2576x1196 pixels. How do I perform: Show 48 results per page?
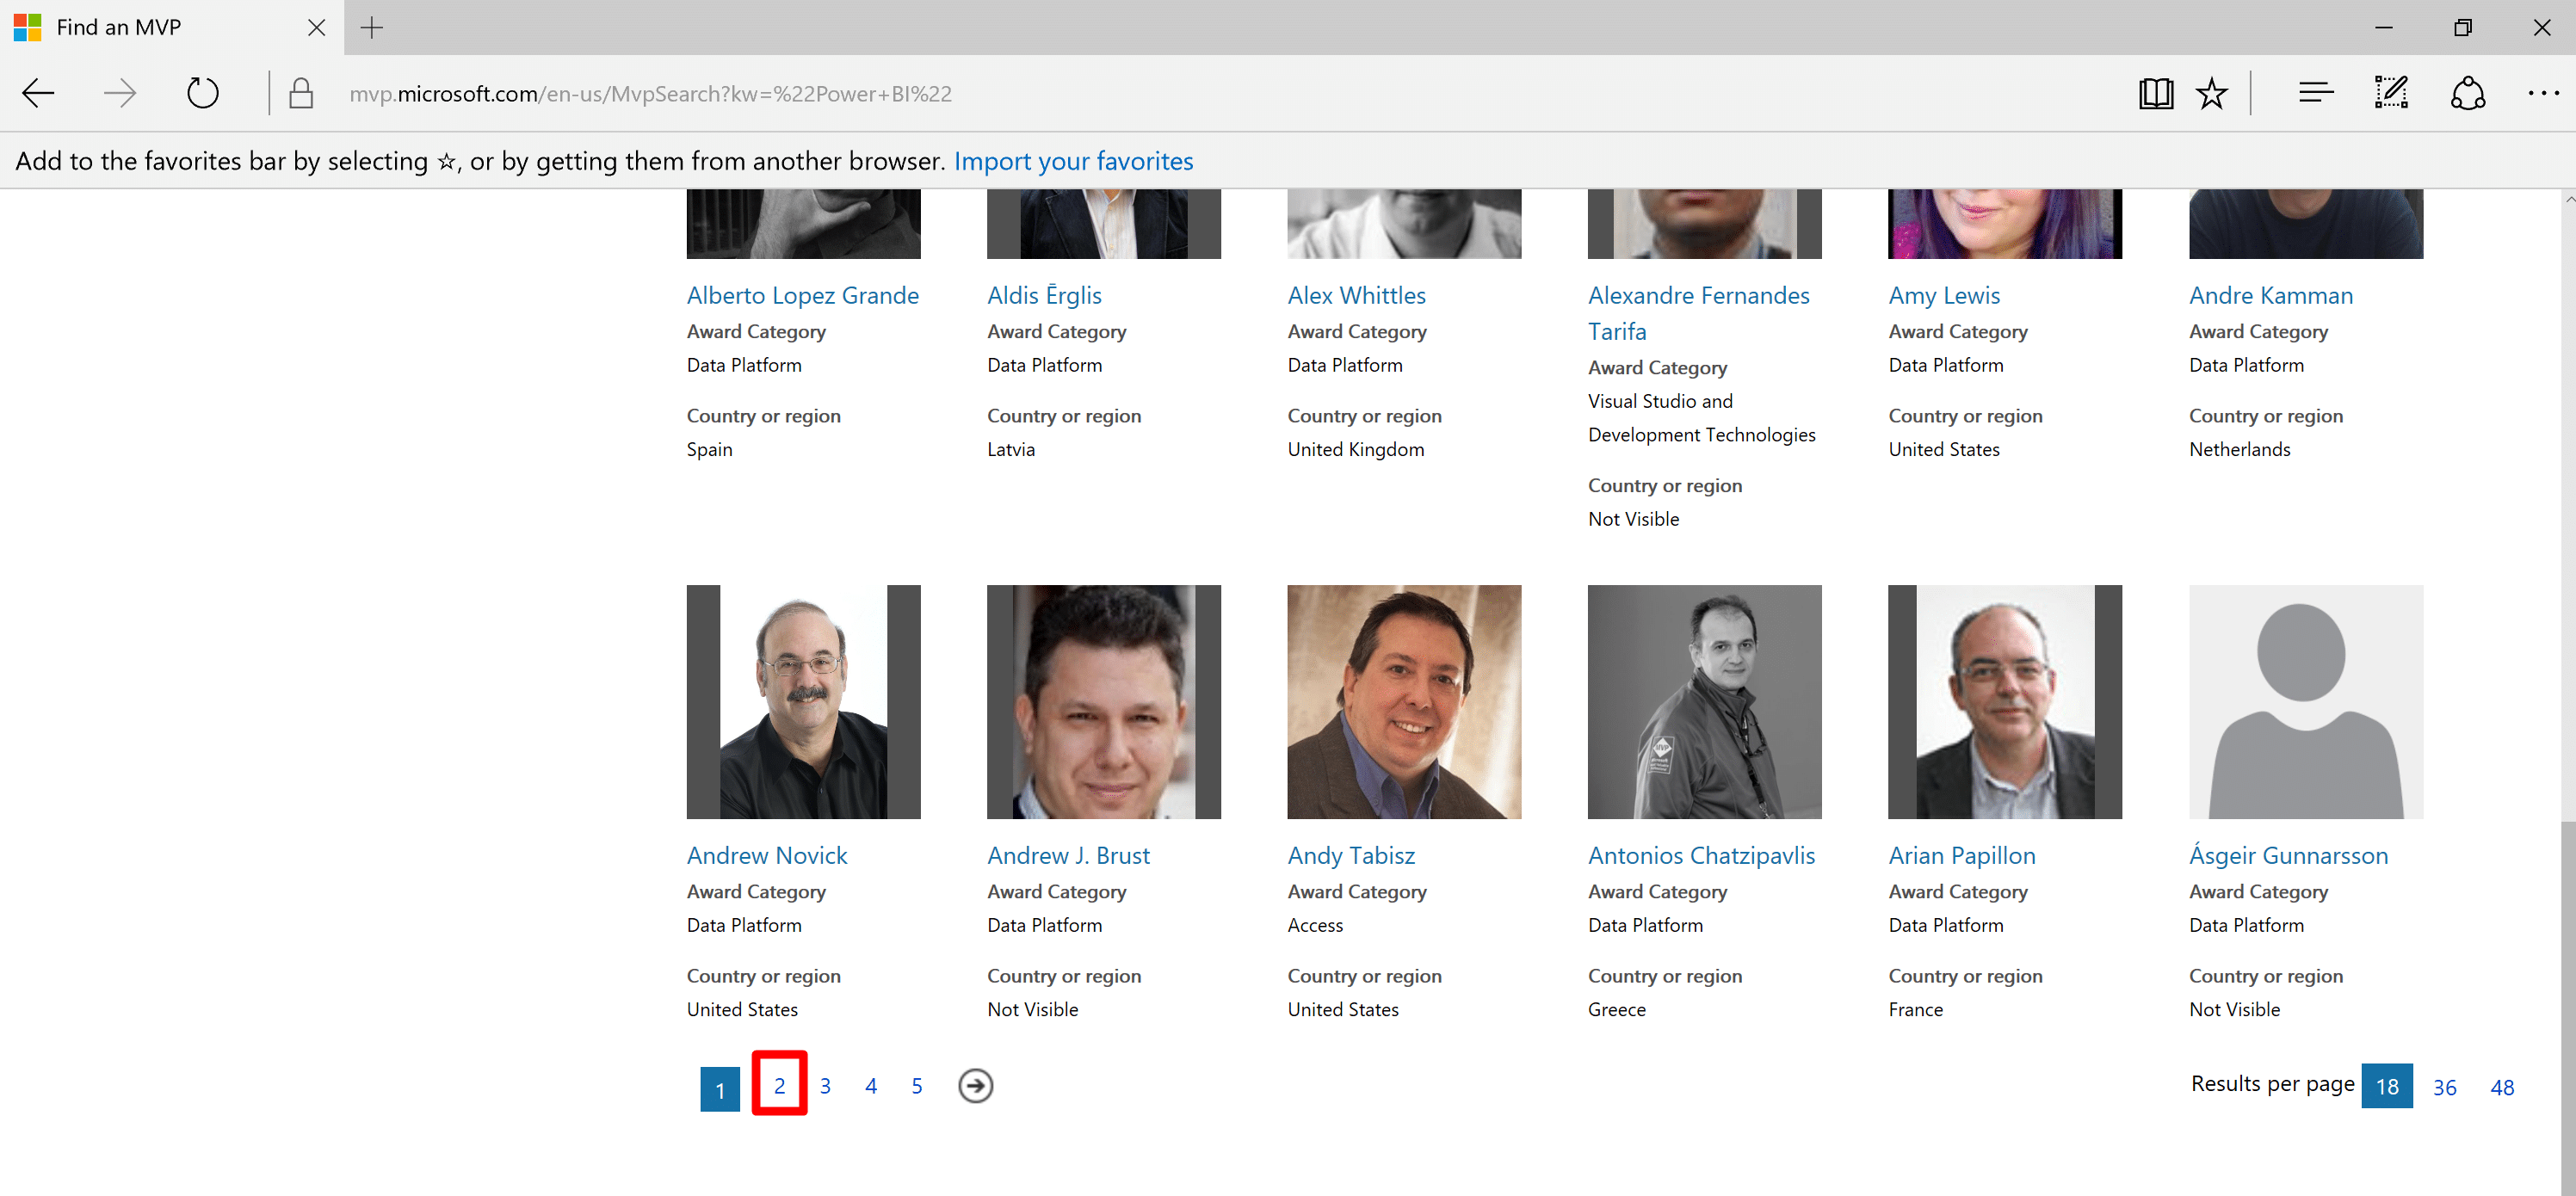(x=2501, y=1087)
